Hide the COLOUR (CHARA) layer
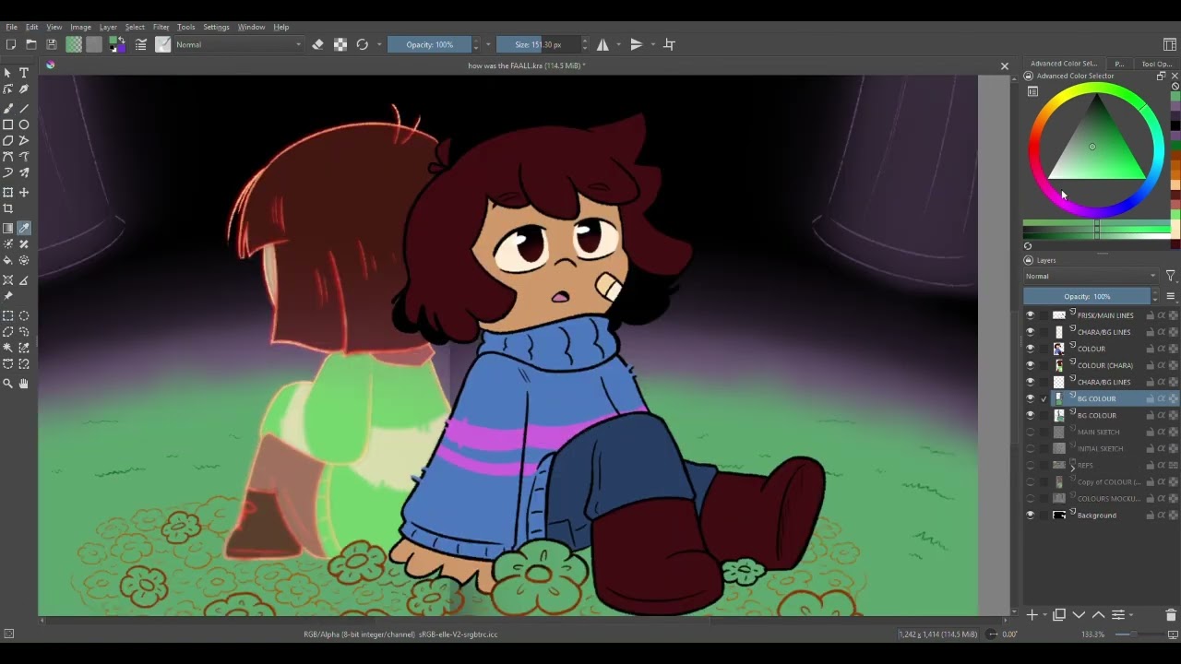This screenshot has height=664, width=1181. click(1031, 365)
